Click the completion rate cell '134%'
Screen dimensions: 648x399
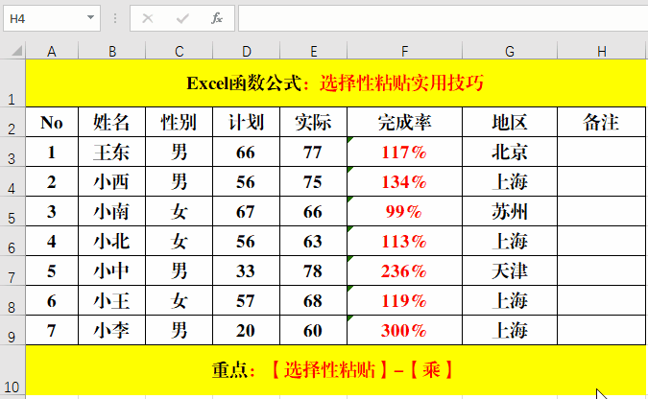(x=404, y=181)
